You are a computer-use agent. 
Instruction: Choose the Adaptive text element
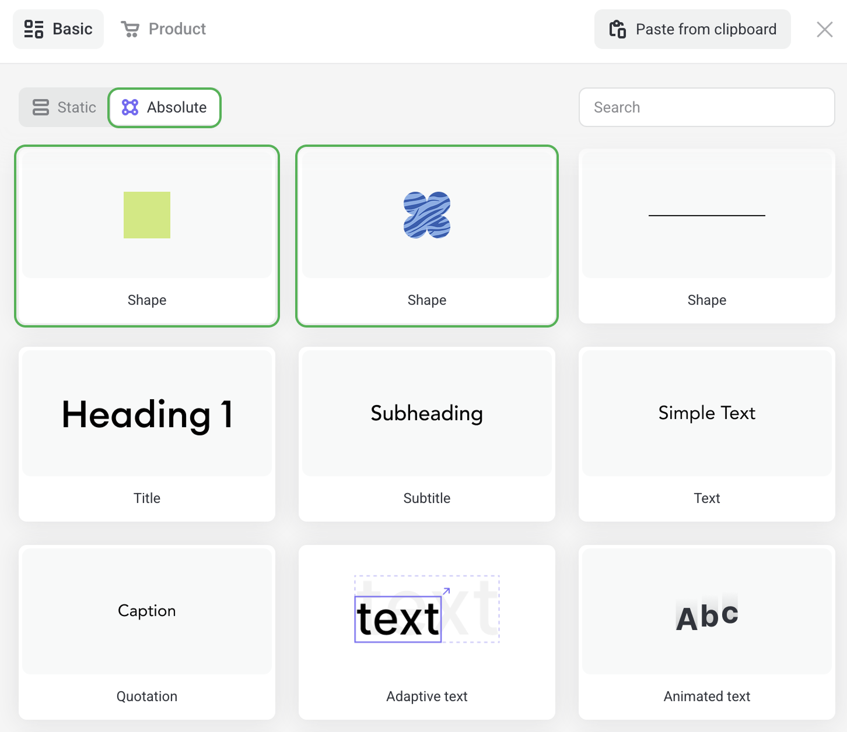427,632
